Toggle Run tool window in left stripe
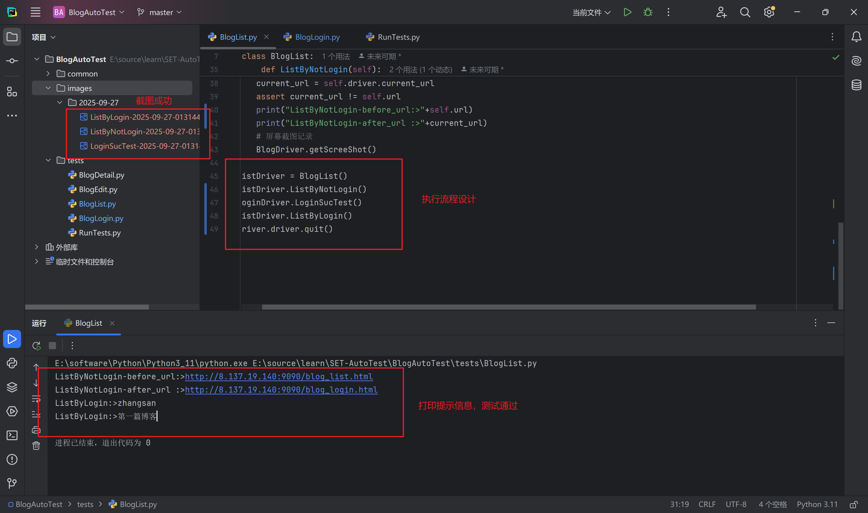This screenshot has width=868, height=513. point(12,339)
